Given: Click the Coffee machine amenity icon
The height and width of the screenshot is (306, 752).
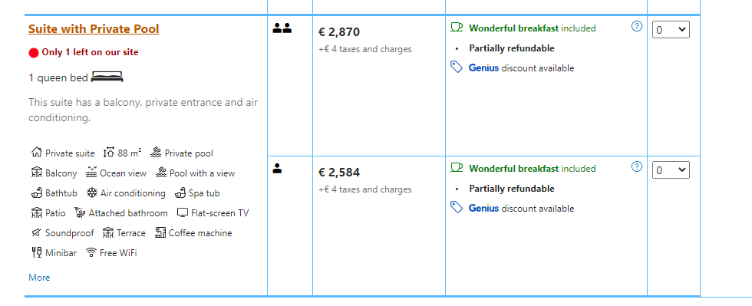Looking at the screenshot, I should [x=160, y=232].
